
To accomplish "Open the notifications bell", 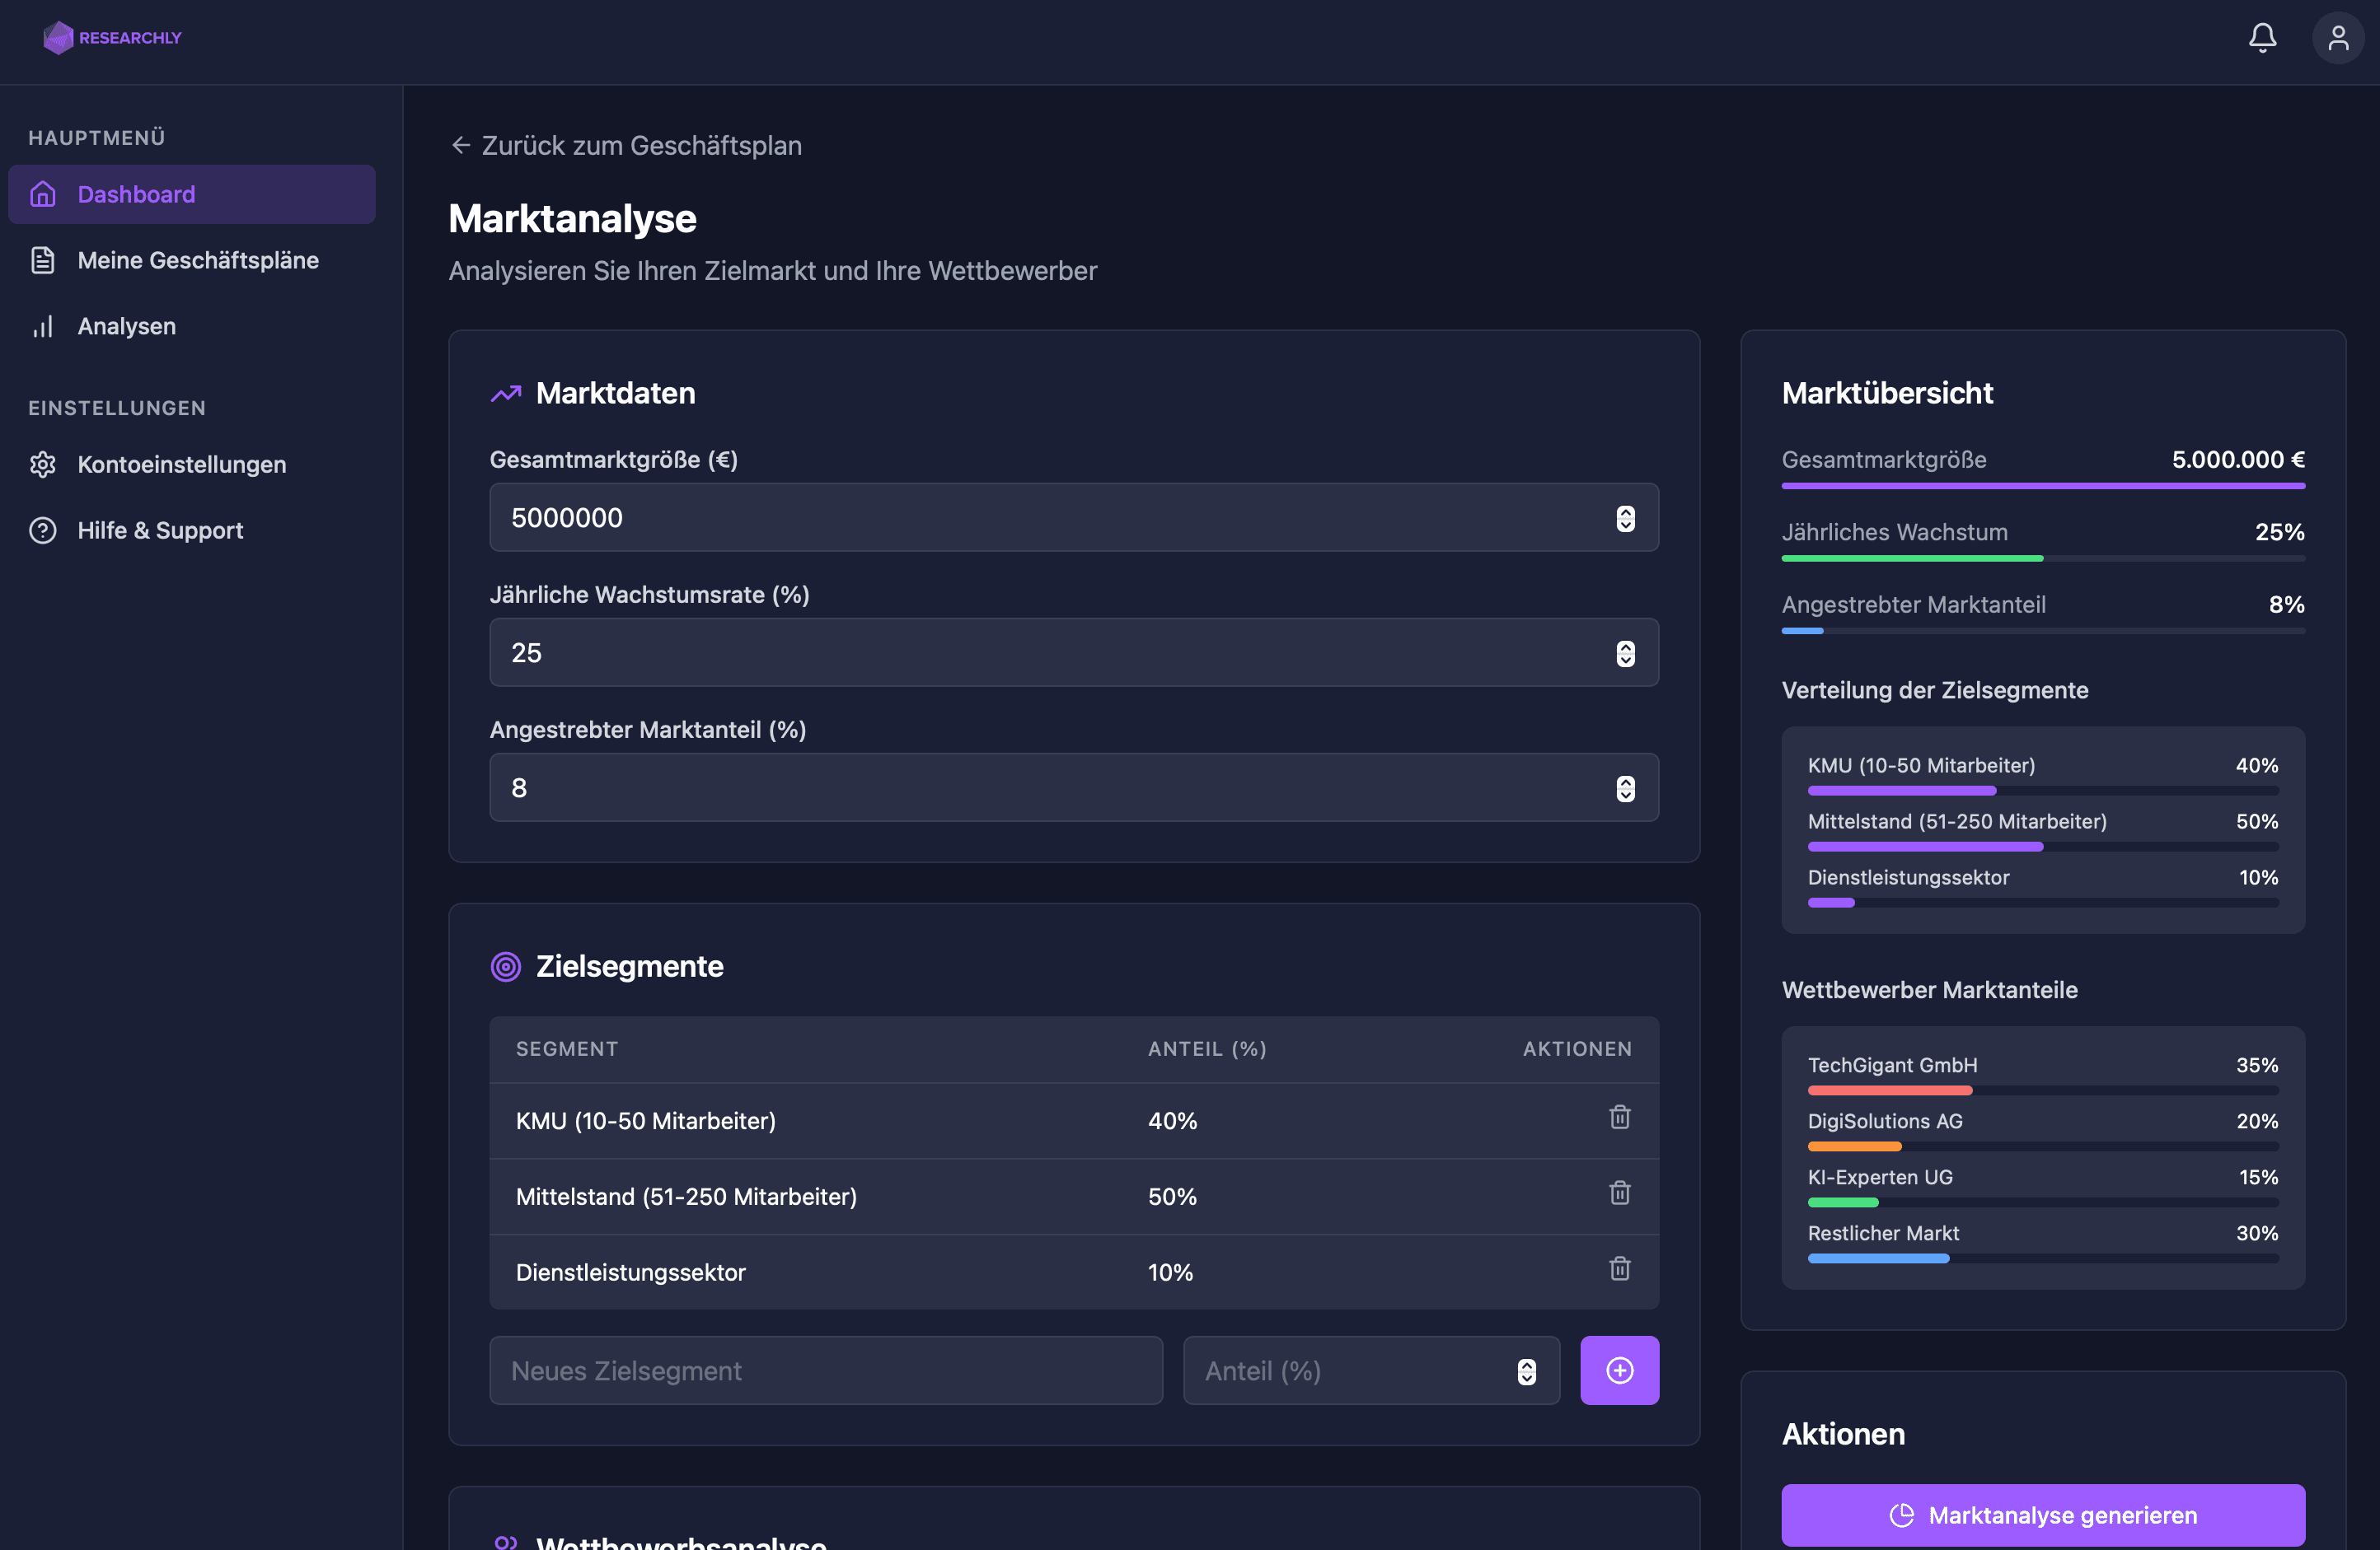I will pyautogui.click(x=2262, y=38).
